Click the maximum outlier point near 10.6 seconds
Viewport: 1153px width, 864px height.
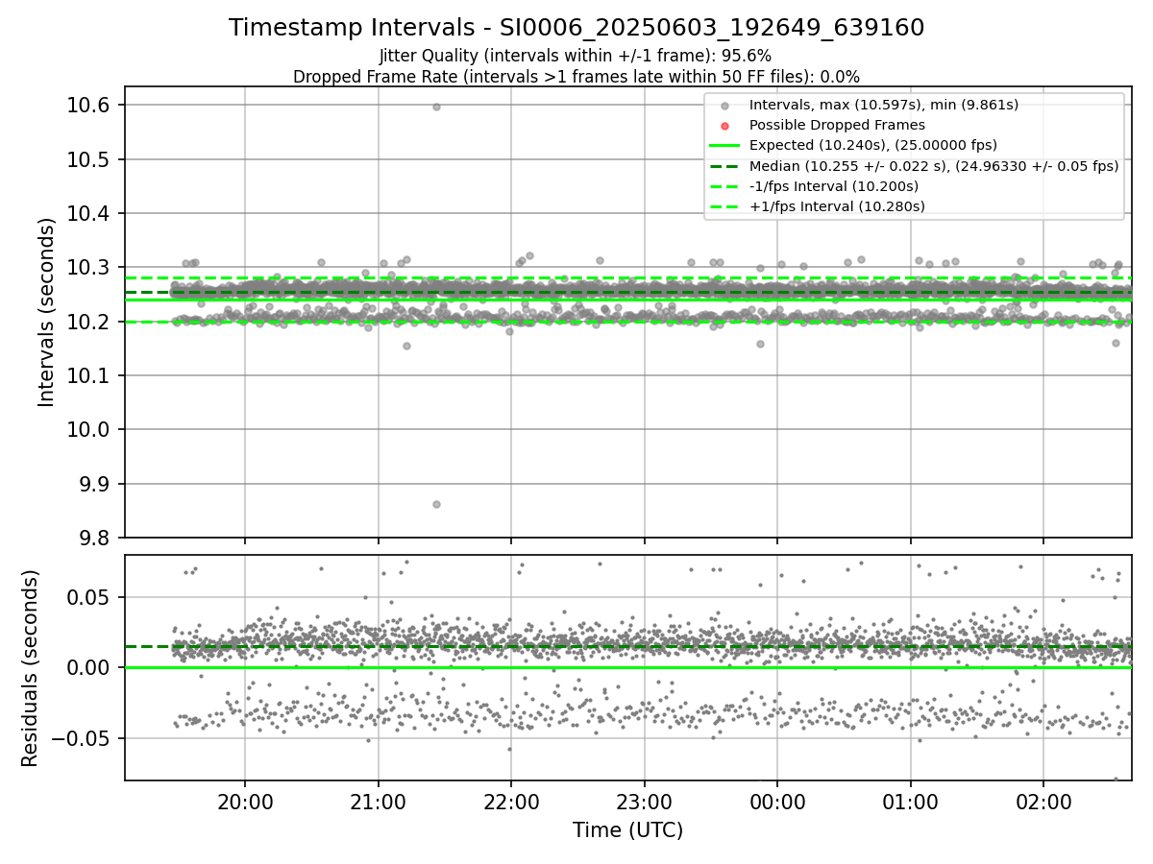coord(436,107)
